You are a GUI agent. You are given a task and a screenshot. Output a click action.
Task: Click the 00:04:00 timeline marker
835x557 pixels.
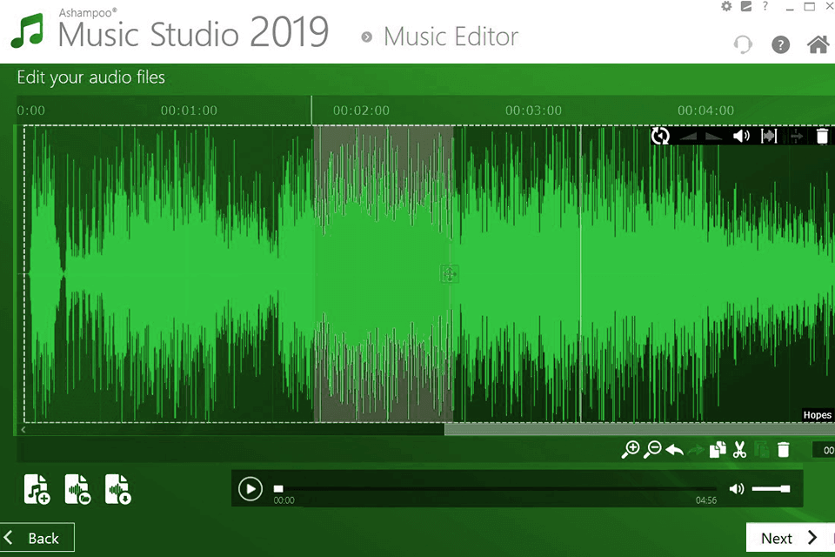[x=705, y=111]
